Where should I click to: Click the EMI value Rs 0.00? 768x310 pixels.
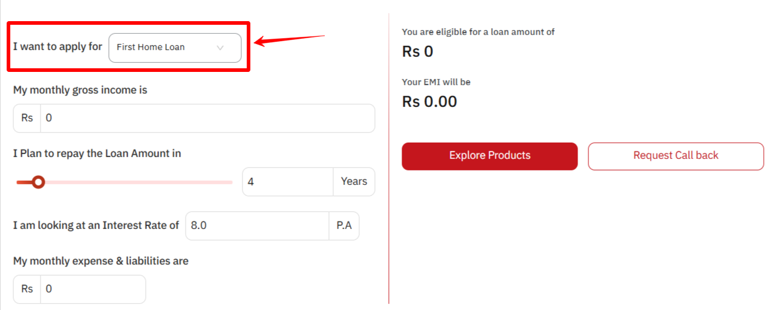pos(429,102)
